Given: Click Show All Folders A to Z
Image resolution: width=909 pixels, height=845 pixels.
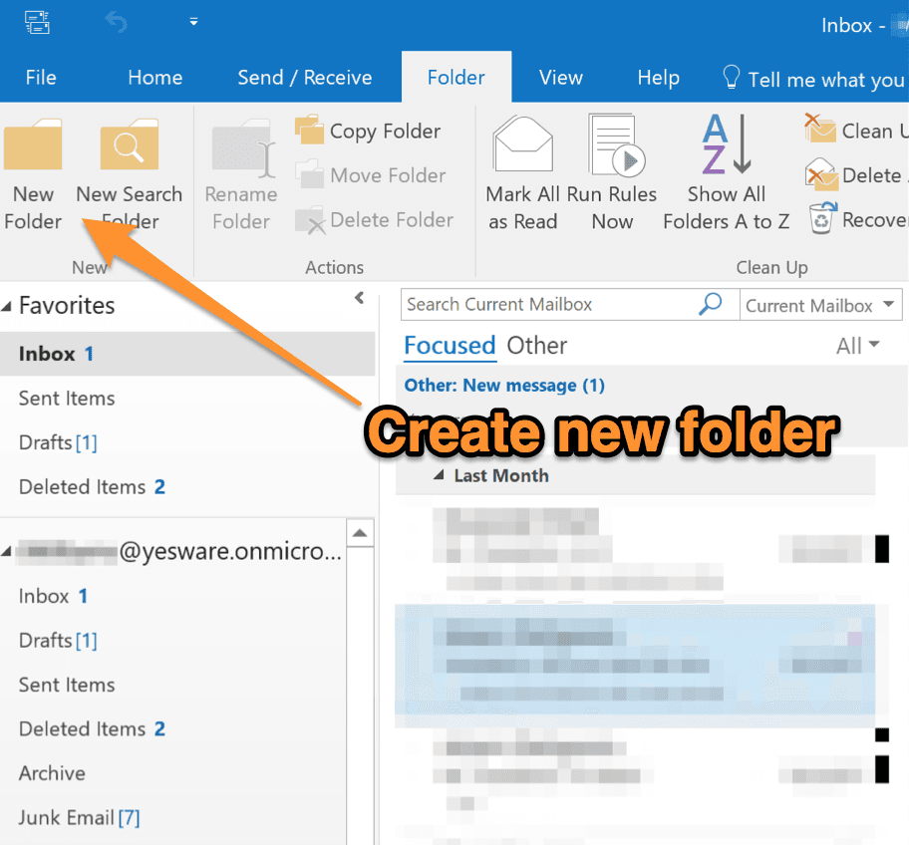Looking at the screenshot, I should click(726, 146).
